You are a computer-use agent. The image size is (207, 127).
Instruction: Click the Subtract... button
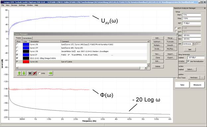pyautogui.click(x=158, y=41)
